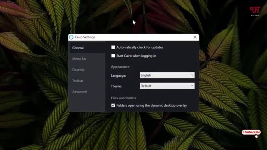
Task: Switch to the Menu Bar tab
Action: point(87,59)
